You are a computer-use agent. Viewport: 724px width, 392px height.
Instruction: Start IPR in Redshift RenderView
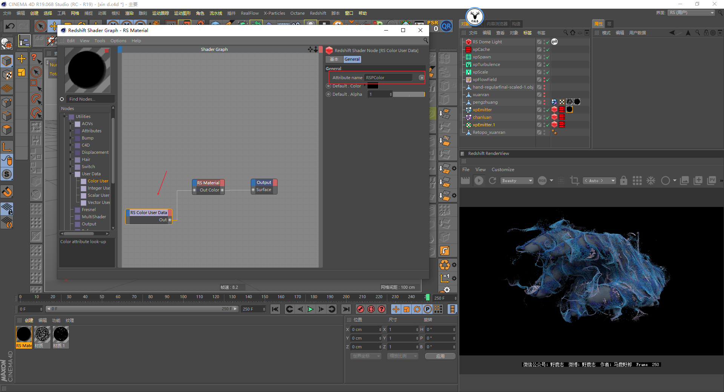[x=479, y=181]
